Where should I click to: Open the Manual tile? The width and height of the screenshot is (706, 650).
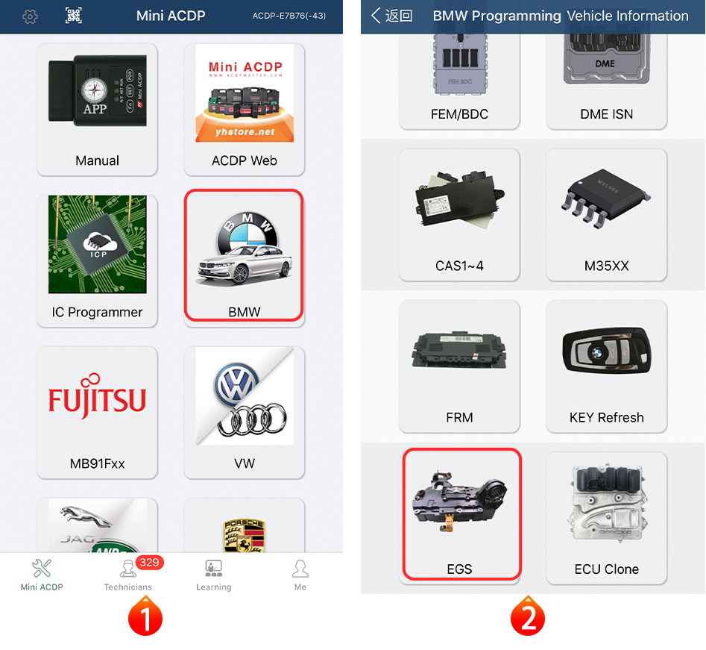[x=97, y=110]
